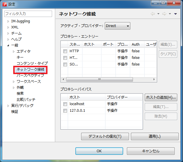Toggle the HT... proxy entry checkbox

65,58
